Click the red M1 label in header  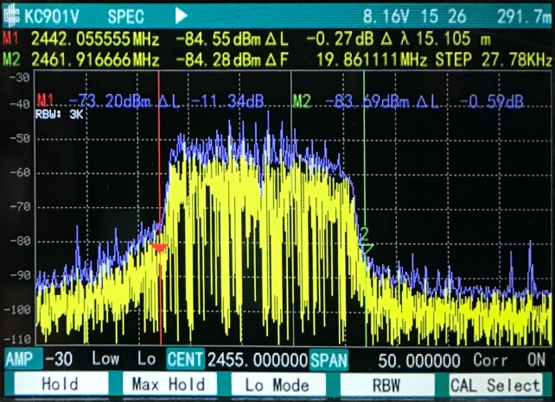12,39
